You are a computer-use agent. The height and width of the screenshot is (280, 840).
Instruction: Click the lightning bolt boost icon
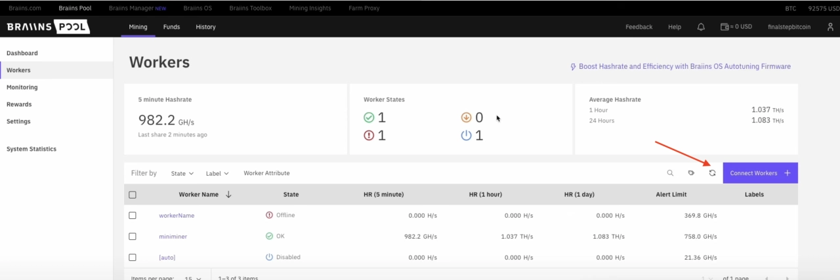coord(573,67)
